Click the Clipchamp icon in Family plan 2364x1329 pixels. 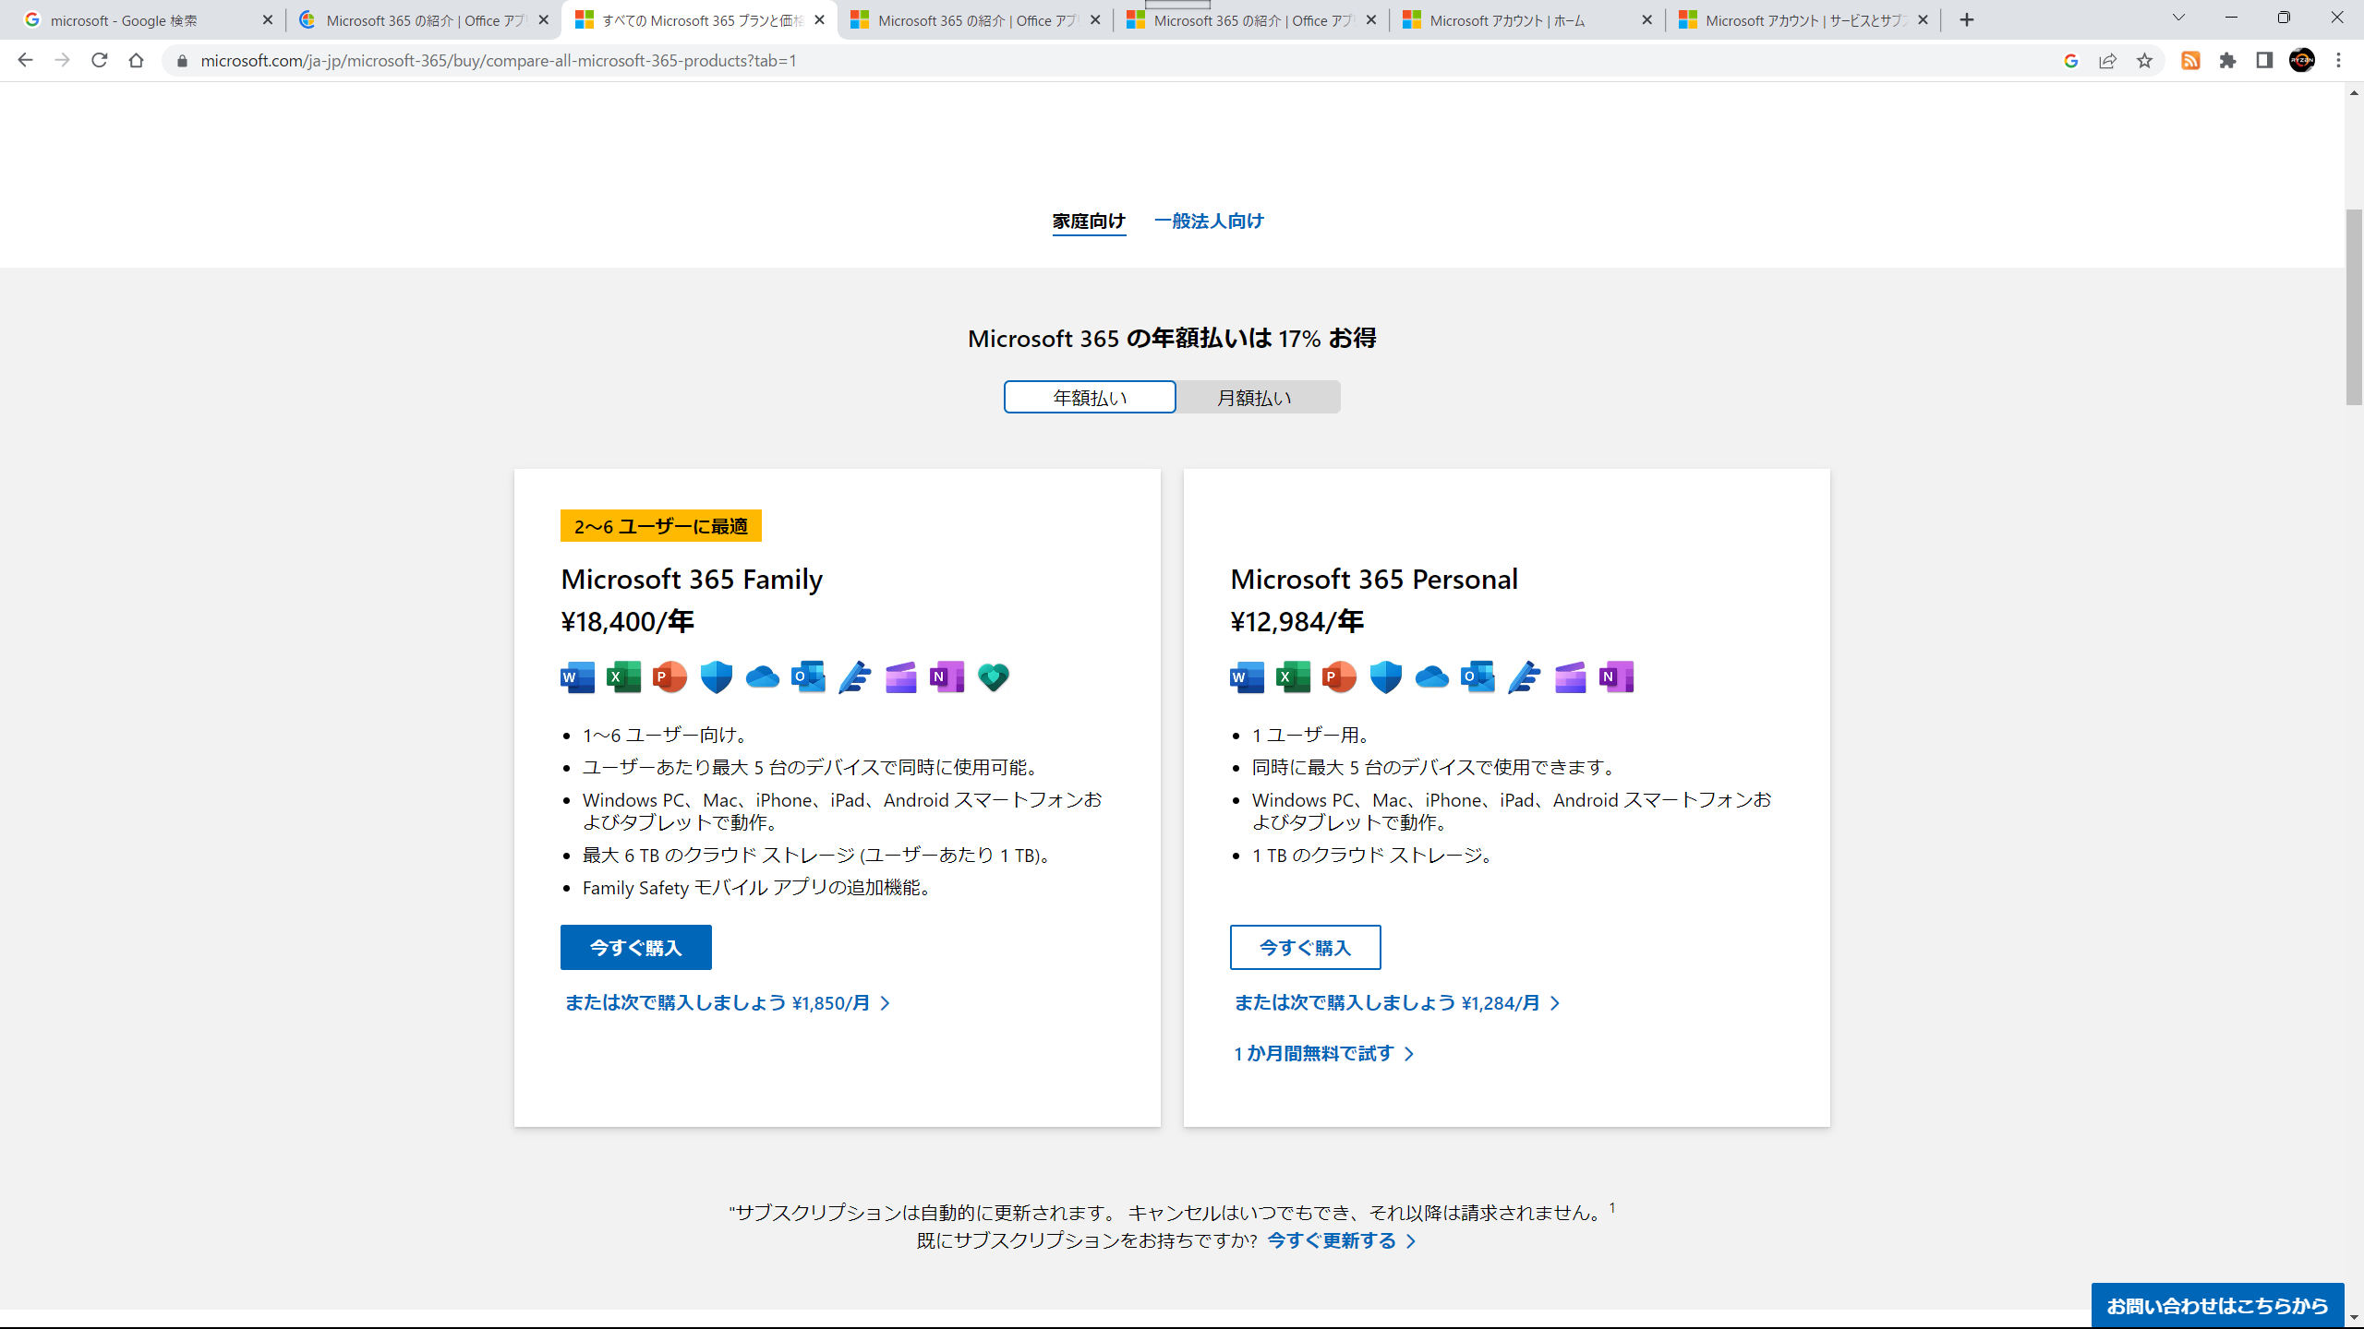901,677
